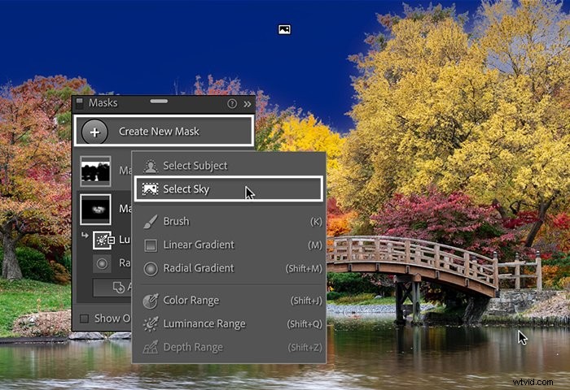Choose the Brush mask option
Viewport: 570px width, 390px height.
pos(229,221)
